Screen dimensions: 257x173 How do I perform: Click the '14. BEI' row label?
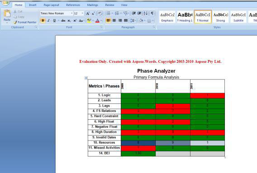(x=104, y=154)
